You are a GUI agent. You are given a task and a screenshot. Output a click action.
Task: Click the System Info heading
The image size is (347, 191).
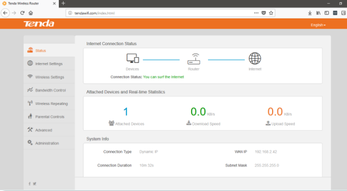(97, 139)
